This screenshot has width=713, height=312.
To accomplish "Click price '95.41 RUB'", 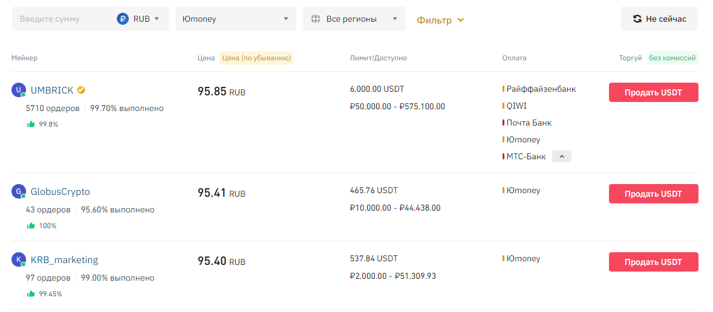I will (221, 193).
